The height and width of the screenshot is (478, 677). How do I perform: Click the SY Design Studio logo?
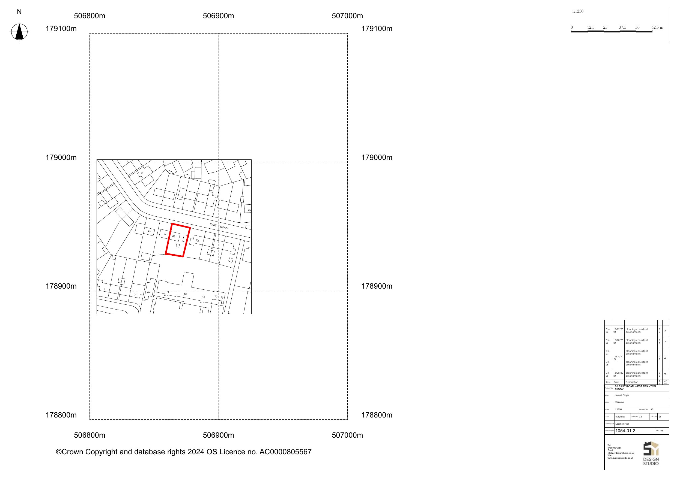[x=651, y=453]
